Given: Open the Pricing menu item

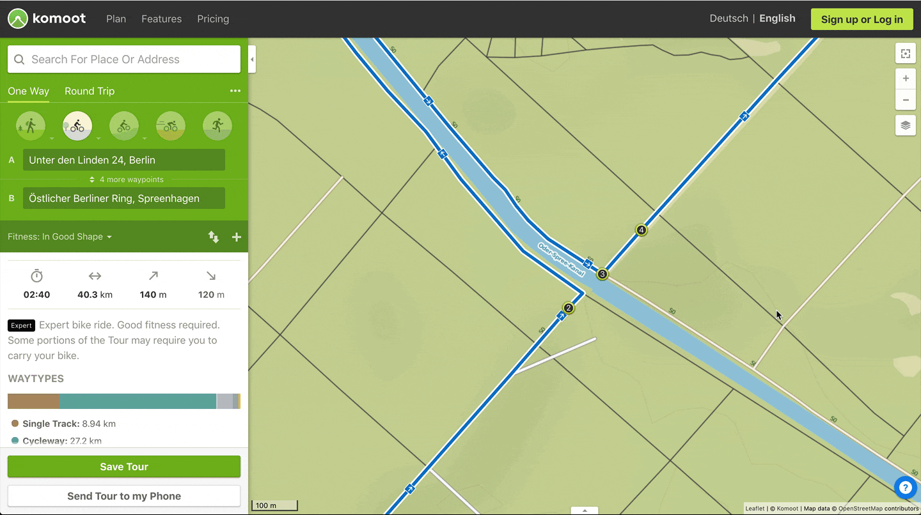Looking at the screenshot, I should (x=213, y=19).
